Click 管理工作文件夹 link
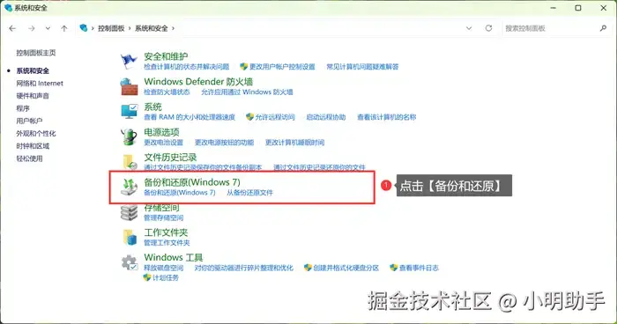This screenshot has height=324, width=617. pyautogui.click(x=167, y=243)
